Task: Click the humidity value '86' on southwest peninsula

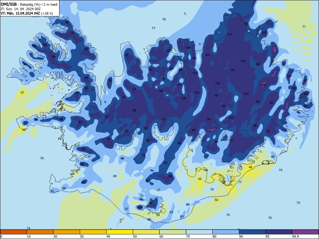Action: (64, 188)
